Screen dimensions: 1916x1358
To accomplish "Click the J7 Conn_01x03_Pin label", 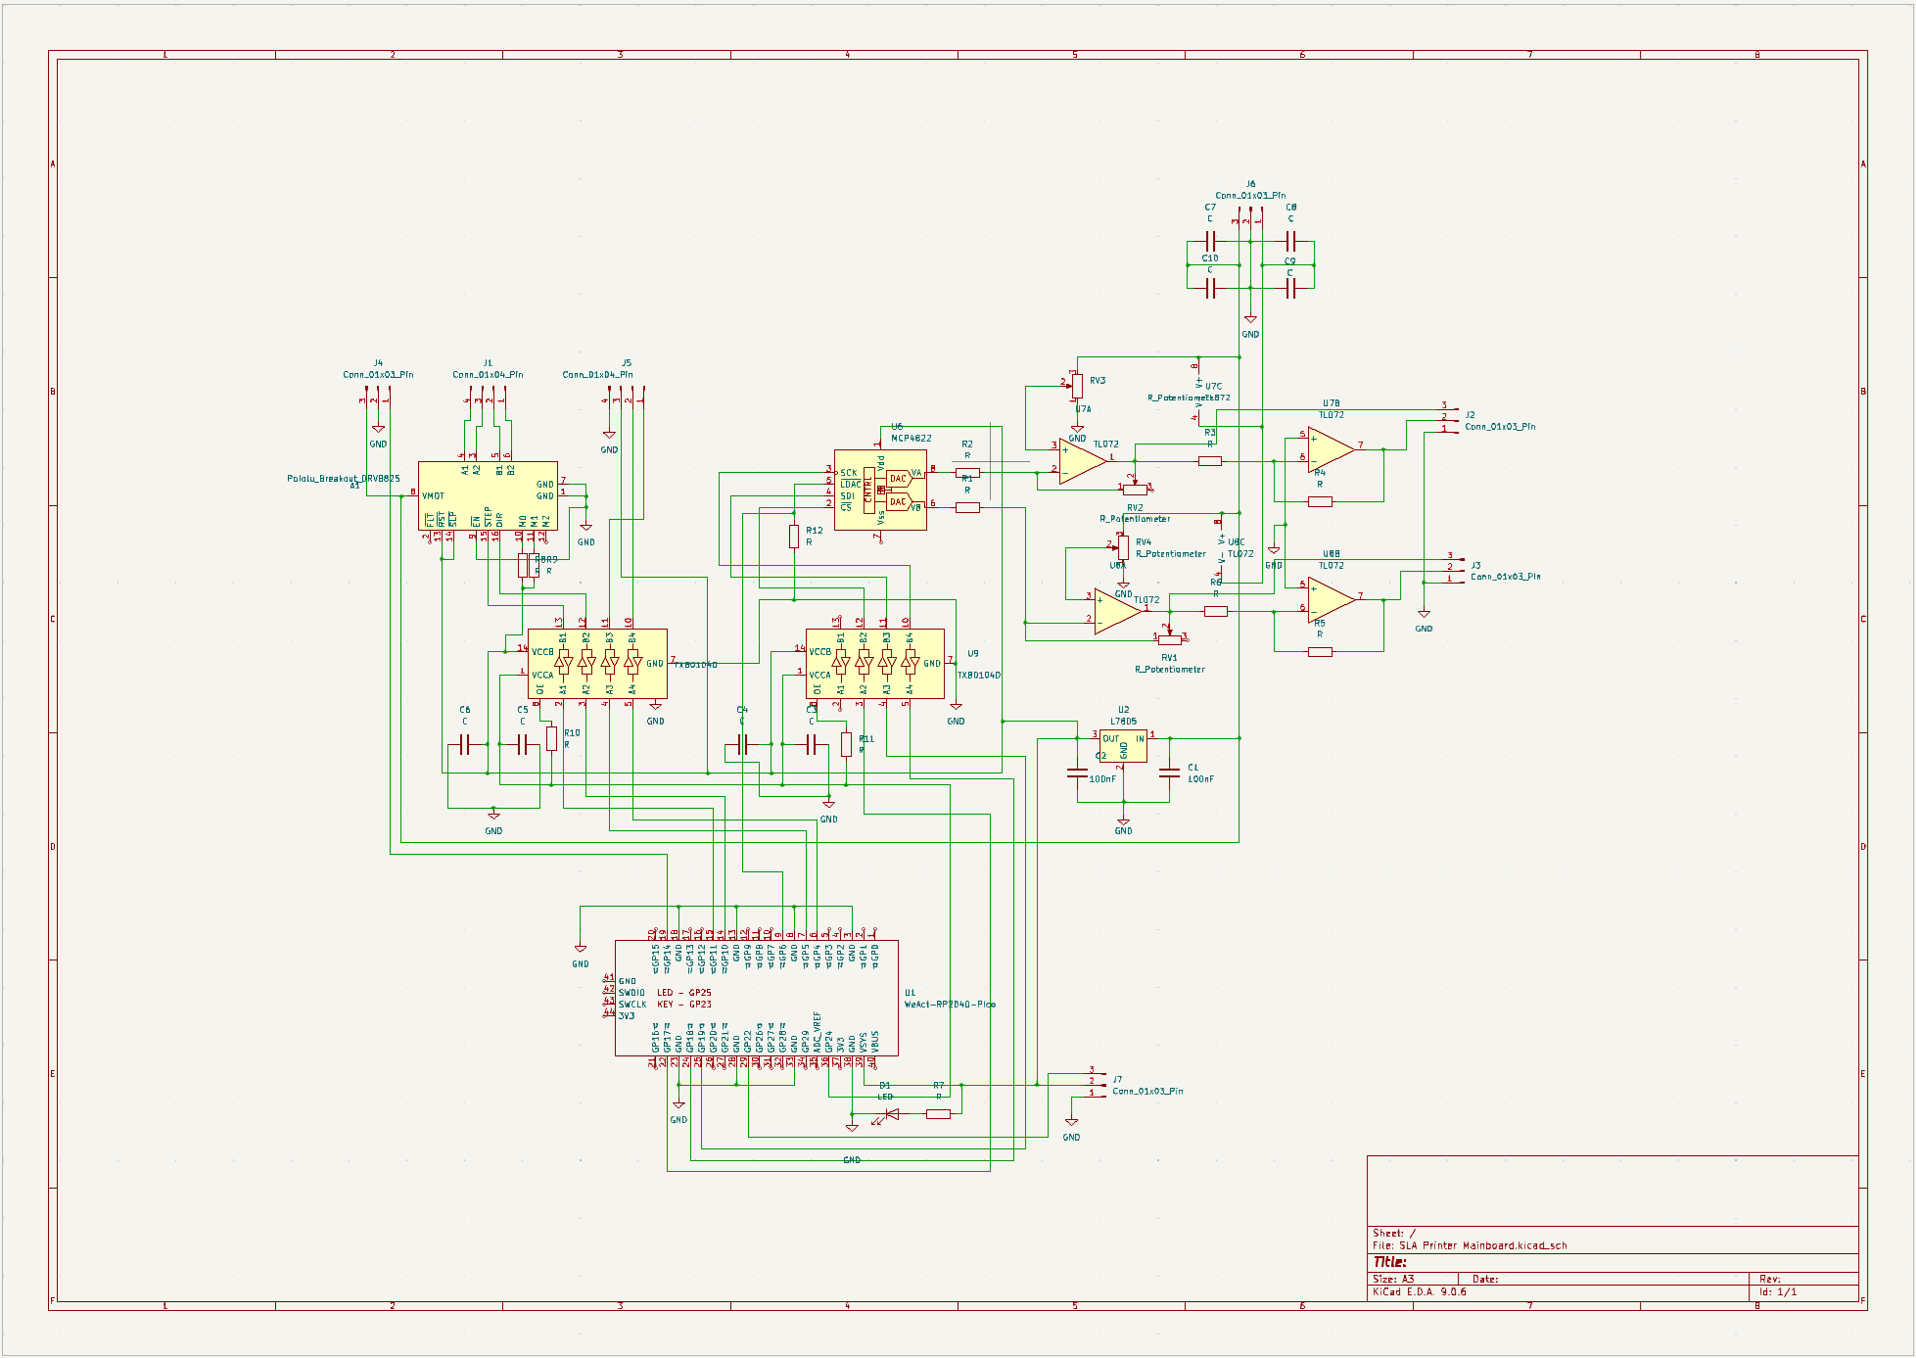I will pos(1147,1091).
